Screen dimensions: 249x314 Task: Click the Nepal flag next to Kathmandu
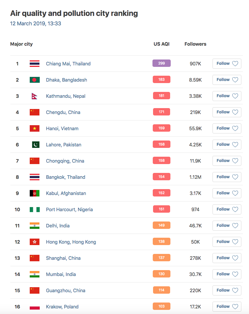[x=34, y=96]
